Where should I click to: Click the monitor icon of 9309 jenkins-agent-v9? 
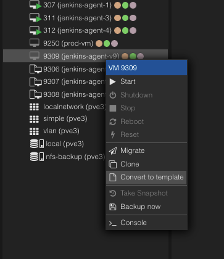[35, 56]
